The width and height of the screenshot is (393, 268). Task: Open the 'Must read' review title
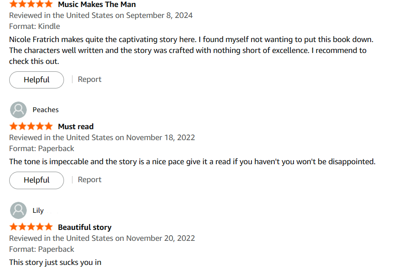pyautogui.click(x=76, y=127)
